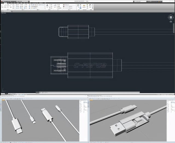Click the C-FORCE text on the connector drawing

pos(90,65)
